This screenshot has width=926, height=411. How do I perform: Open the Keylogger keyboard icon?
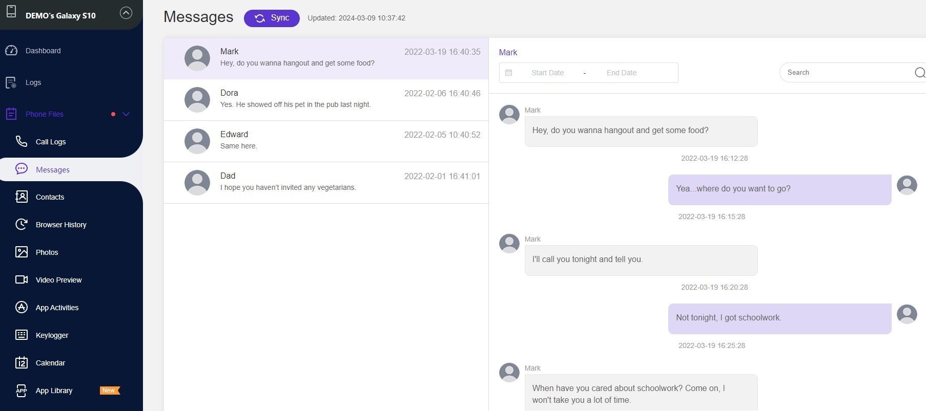coord(22,335)
